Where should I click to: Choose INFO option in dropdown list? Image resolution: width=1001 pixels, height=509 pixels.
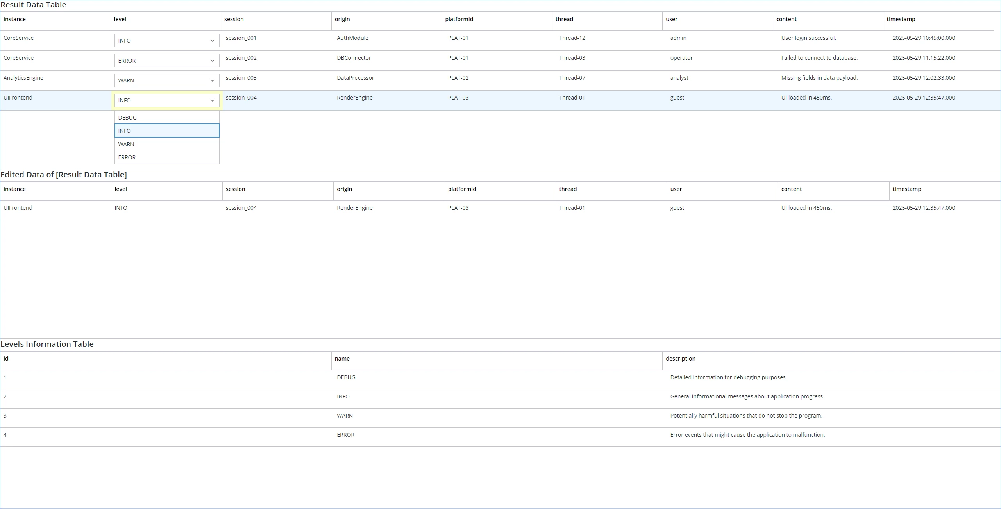click(166, 131)
